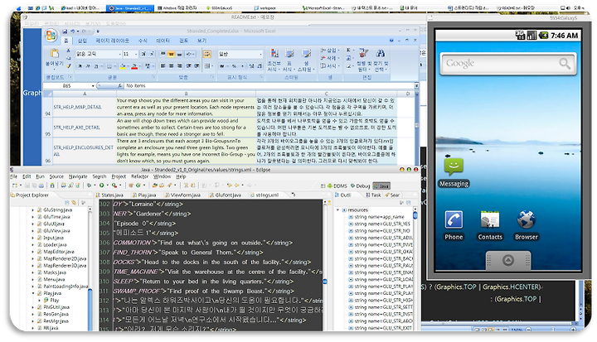Image resolution: width=597 pixels, height=342 pixels.
Task: Toggle Excel align text right
Action: point(180,65)
